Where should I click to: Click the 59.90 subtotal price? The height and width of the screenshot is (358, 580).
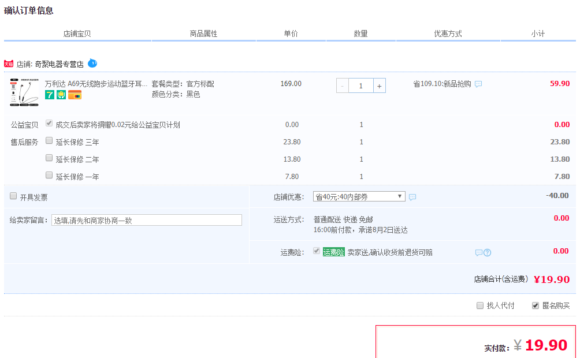tap(560, 84)
